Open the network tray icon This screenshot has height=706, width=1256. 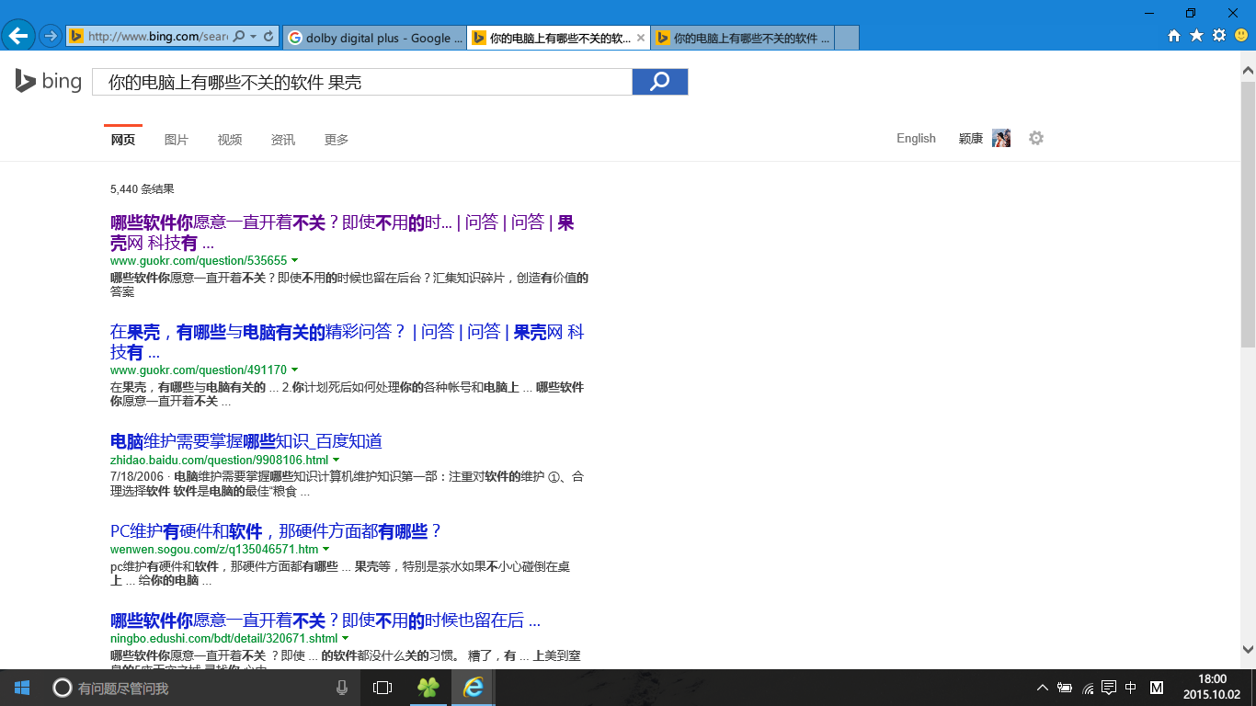(x=1088, y=688)
